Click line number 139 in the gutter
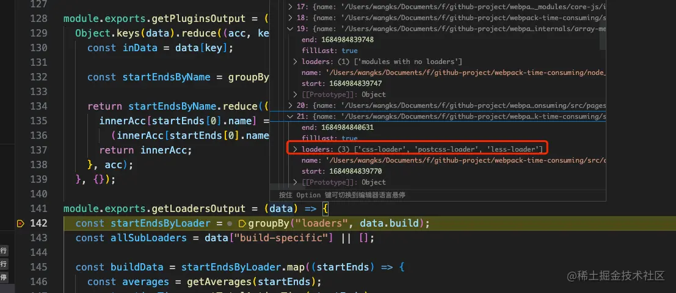 pyautogui.click(x=39, y=180)
